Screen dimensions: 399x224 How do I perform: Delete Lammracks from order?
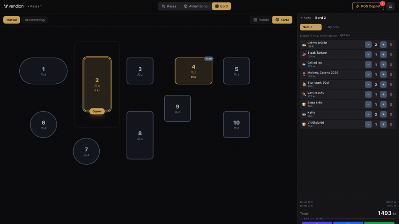[x=391, y=94]
